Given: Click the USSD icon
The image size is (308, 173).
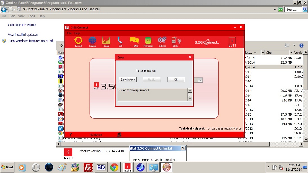Looking at the screenshot, I should coord(176,41).
